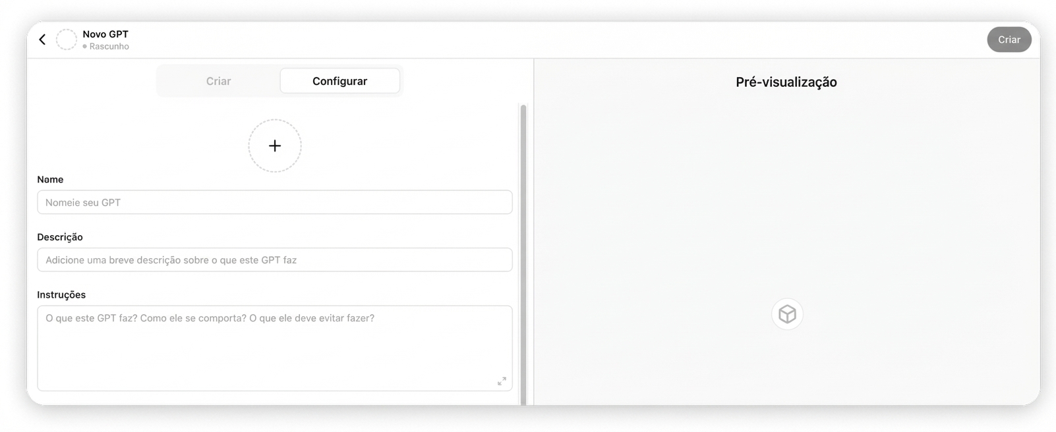Image resolution: width=1056 pixels, height=432 pixels.
Task: Select the Configurar tab
Action: [339, 81]
